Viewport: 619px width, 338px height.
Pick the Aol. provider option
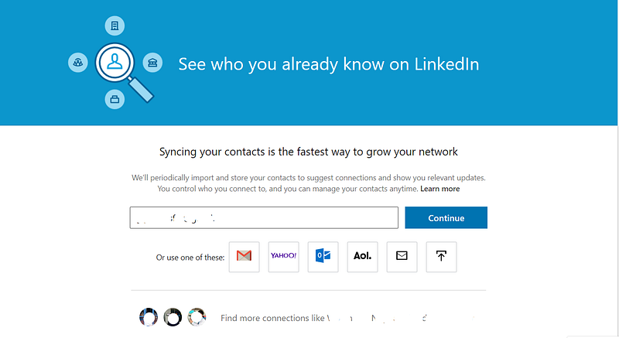pos(362,257)
